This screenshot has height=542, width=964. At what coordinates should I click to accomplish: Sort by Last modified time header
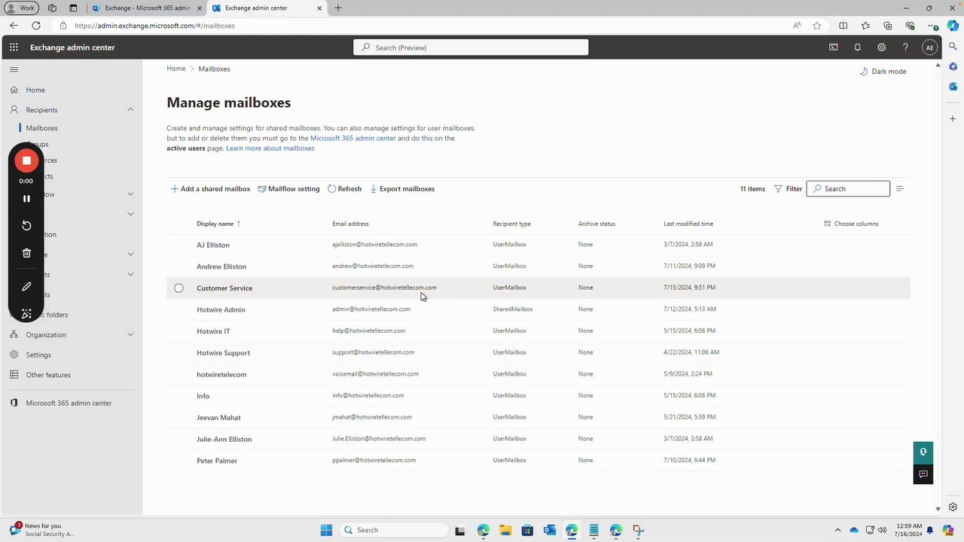[688, 224]
